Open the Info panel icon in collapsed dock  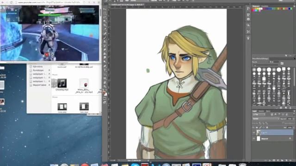(x=248, y=19)
